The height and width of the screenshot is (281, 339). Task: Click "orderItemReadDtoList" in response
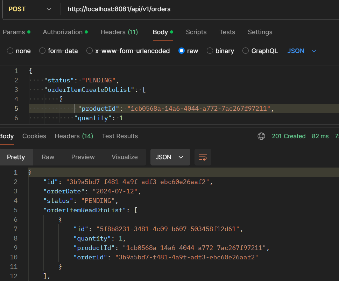click(x=85, y=210)
